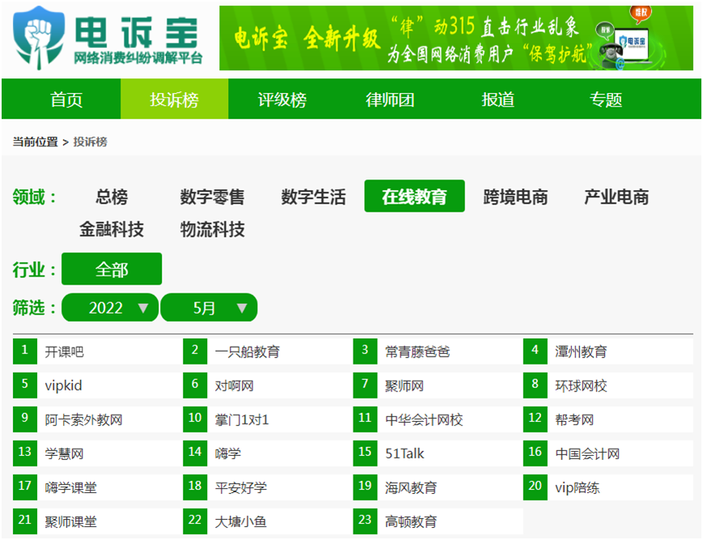This screenshot has height=540, width=703.
Task: Switch to the 律师团 nav tab
Action: pos(390,99)
